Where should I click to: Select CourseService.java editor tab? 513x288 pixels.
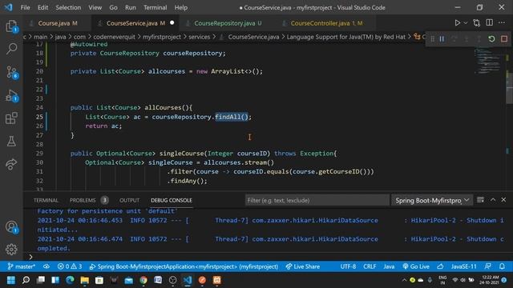(135, 23)
